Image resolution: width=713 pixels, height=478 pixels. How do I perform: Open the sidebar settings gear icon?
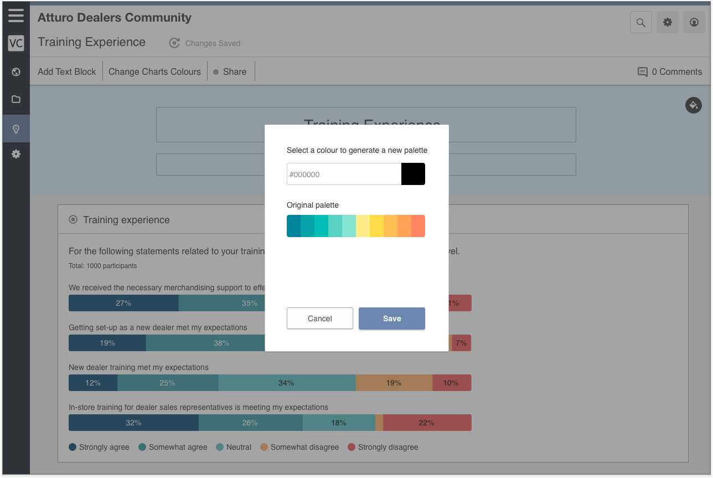[x=16, y=154]
